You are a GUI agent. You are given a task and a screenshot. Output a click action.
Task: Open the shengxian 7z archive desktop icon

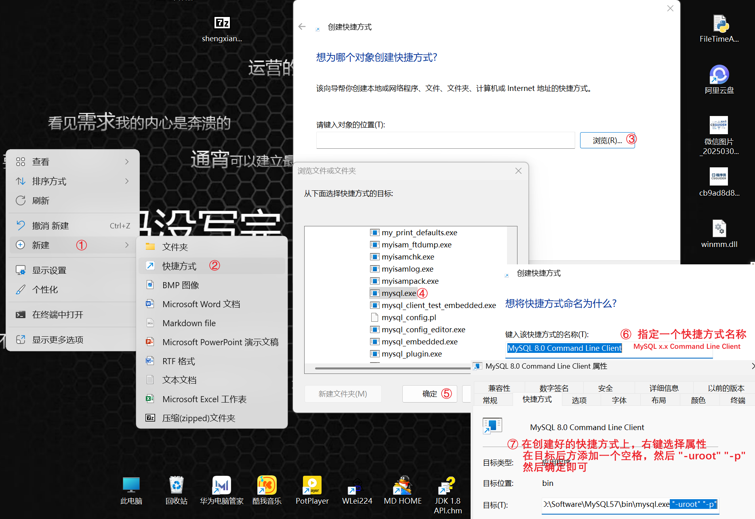click(222, 29)
